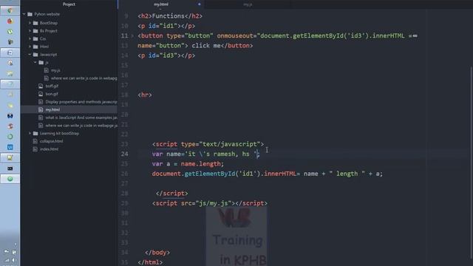Expand the Css folder arrow
This screenshot has height=266, width=473.
(x=30, y=38)
